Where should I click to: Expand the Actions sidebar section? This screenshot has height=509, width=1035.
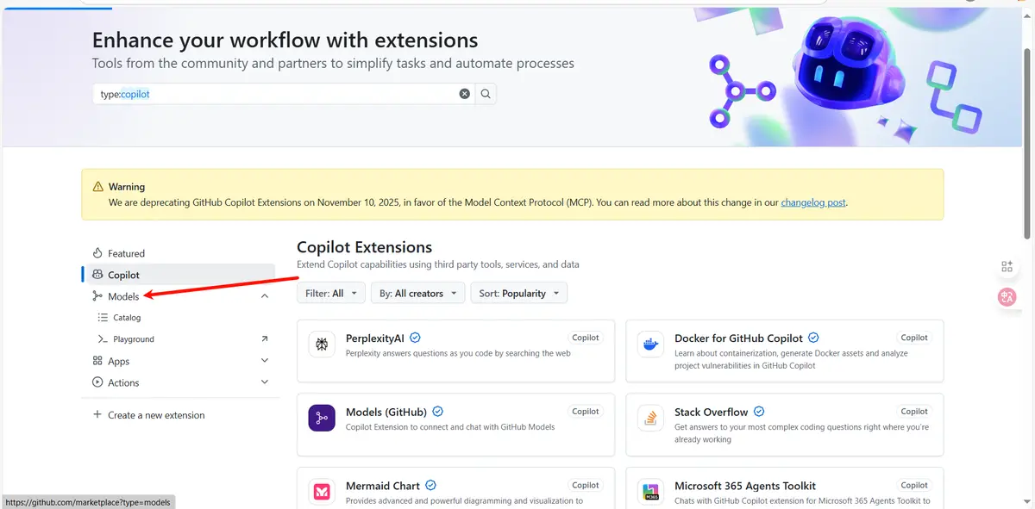point(265,382)
